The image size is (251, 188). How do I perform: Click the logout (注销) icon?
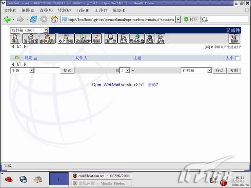click(160, 38)
